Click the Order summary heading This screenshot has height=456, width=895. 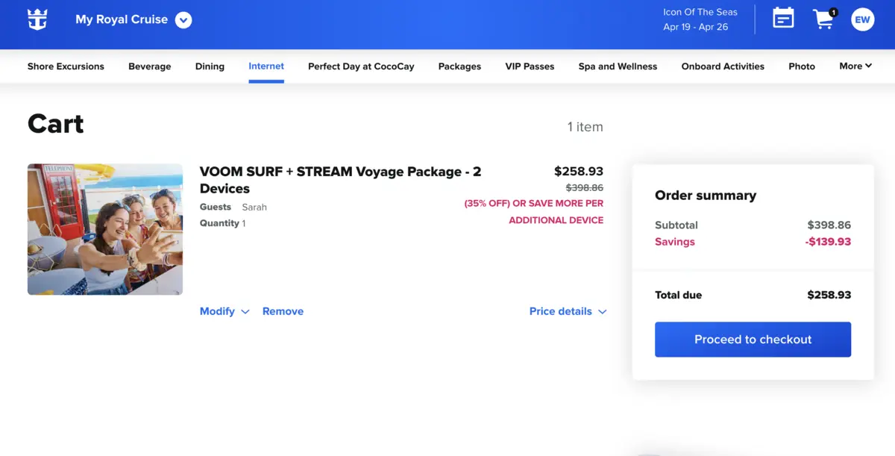[706, 196]
